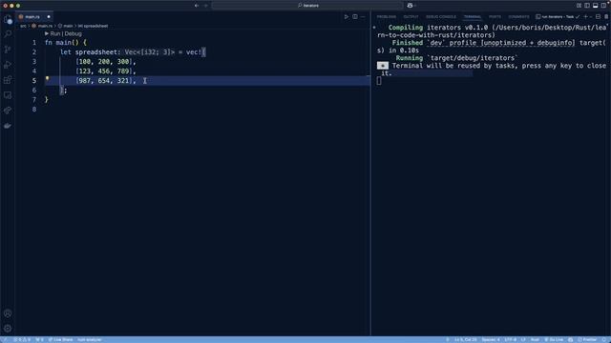611x343 pixels.
Task: Select the run iterators task terminal entry
Action: click(x=558, y=17)
